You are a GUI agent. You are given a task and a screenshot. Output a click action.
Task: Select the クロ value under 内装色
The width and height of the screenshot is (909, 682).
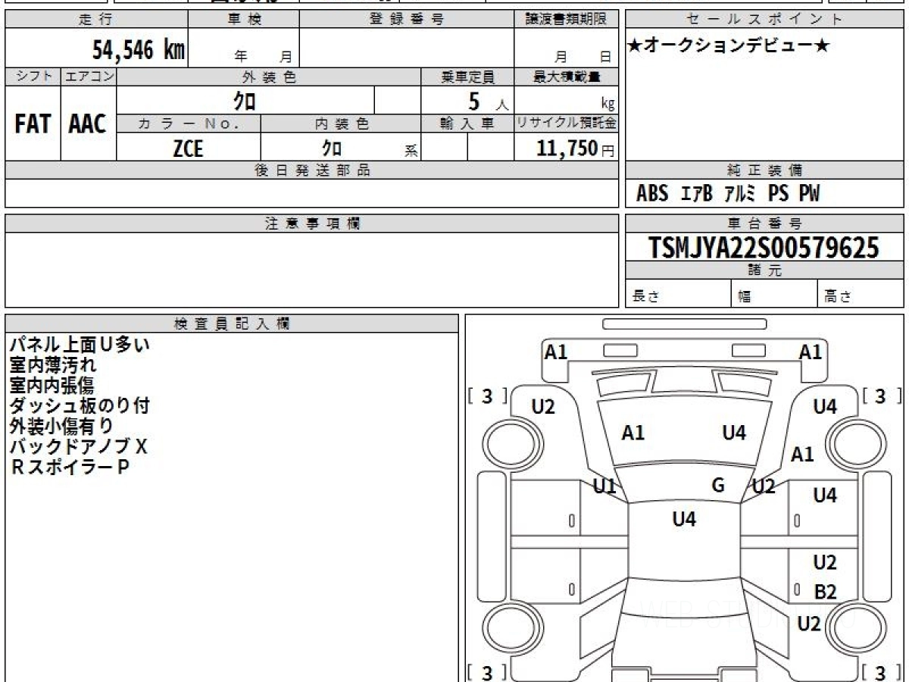pyautogui.click(x=332, y=148)
